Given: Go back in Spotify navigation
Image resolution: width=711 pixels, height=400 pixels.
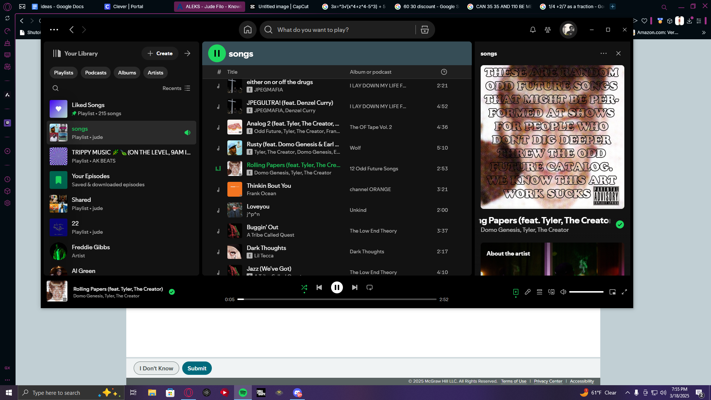Looking at the screenshot, I should pos(71,30).
